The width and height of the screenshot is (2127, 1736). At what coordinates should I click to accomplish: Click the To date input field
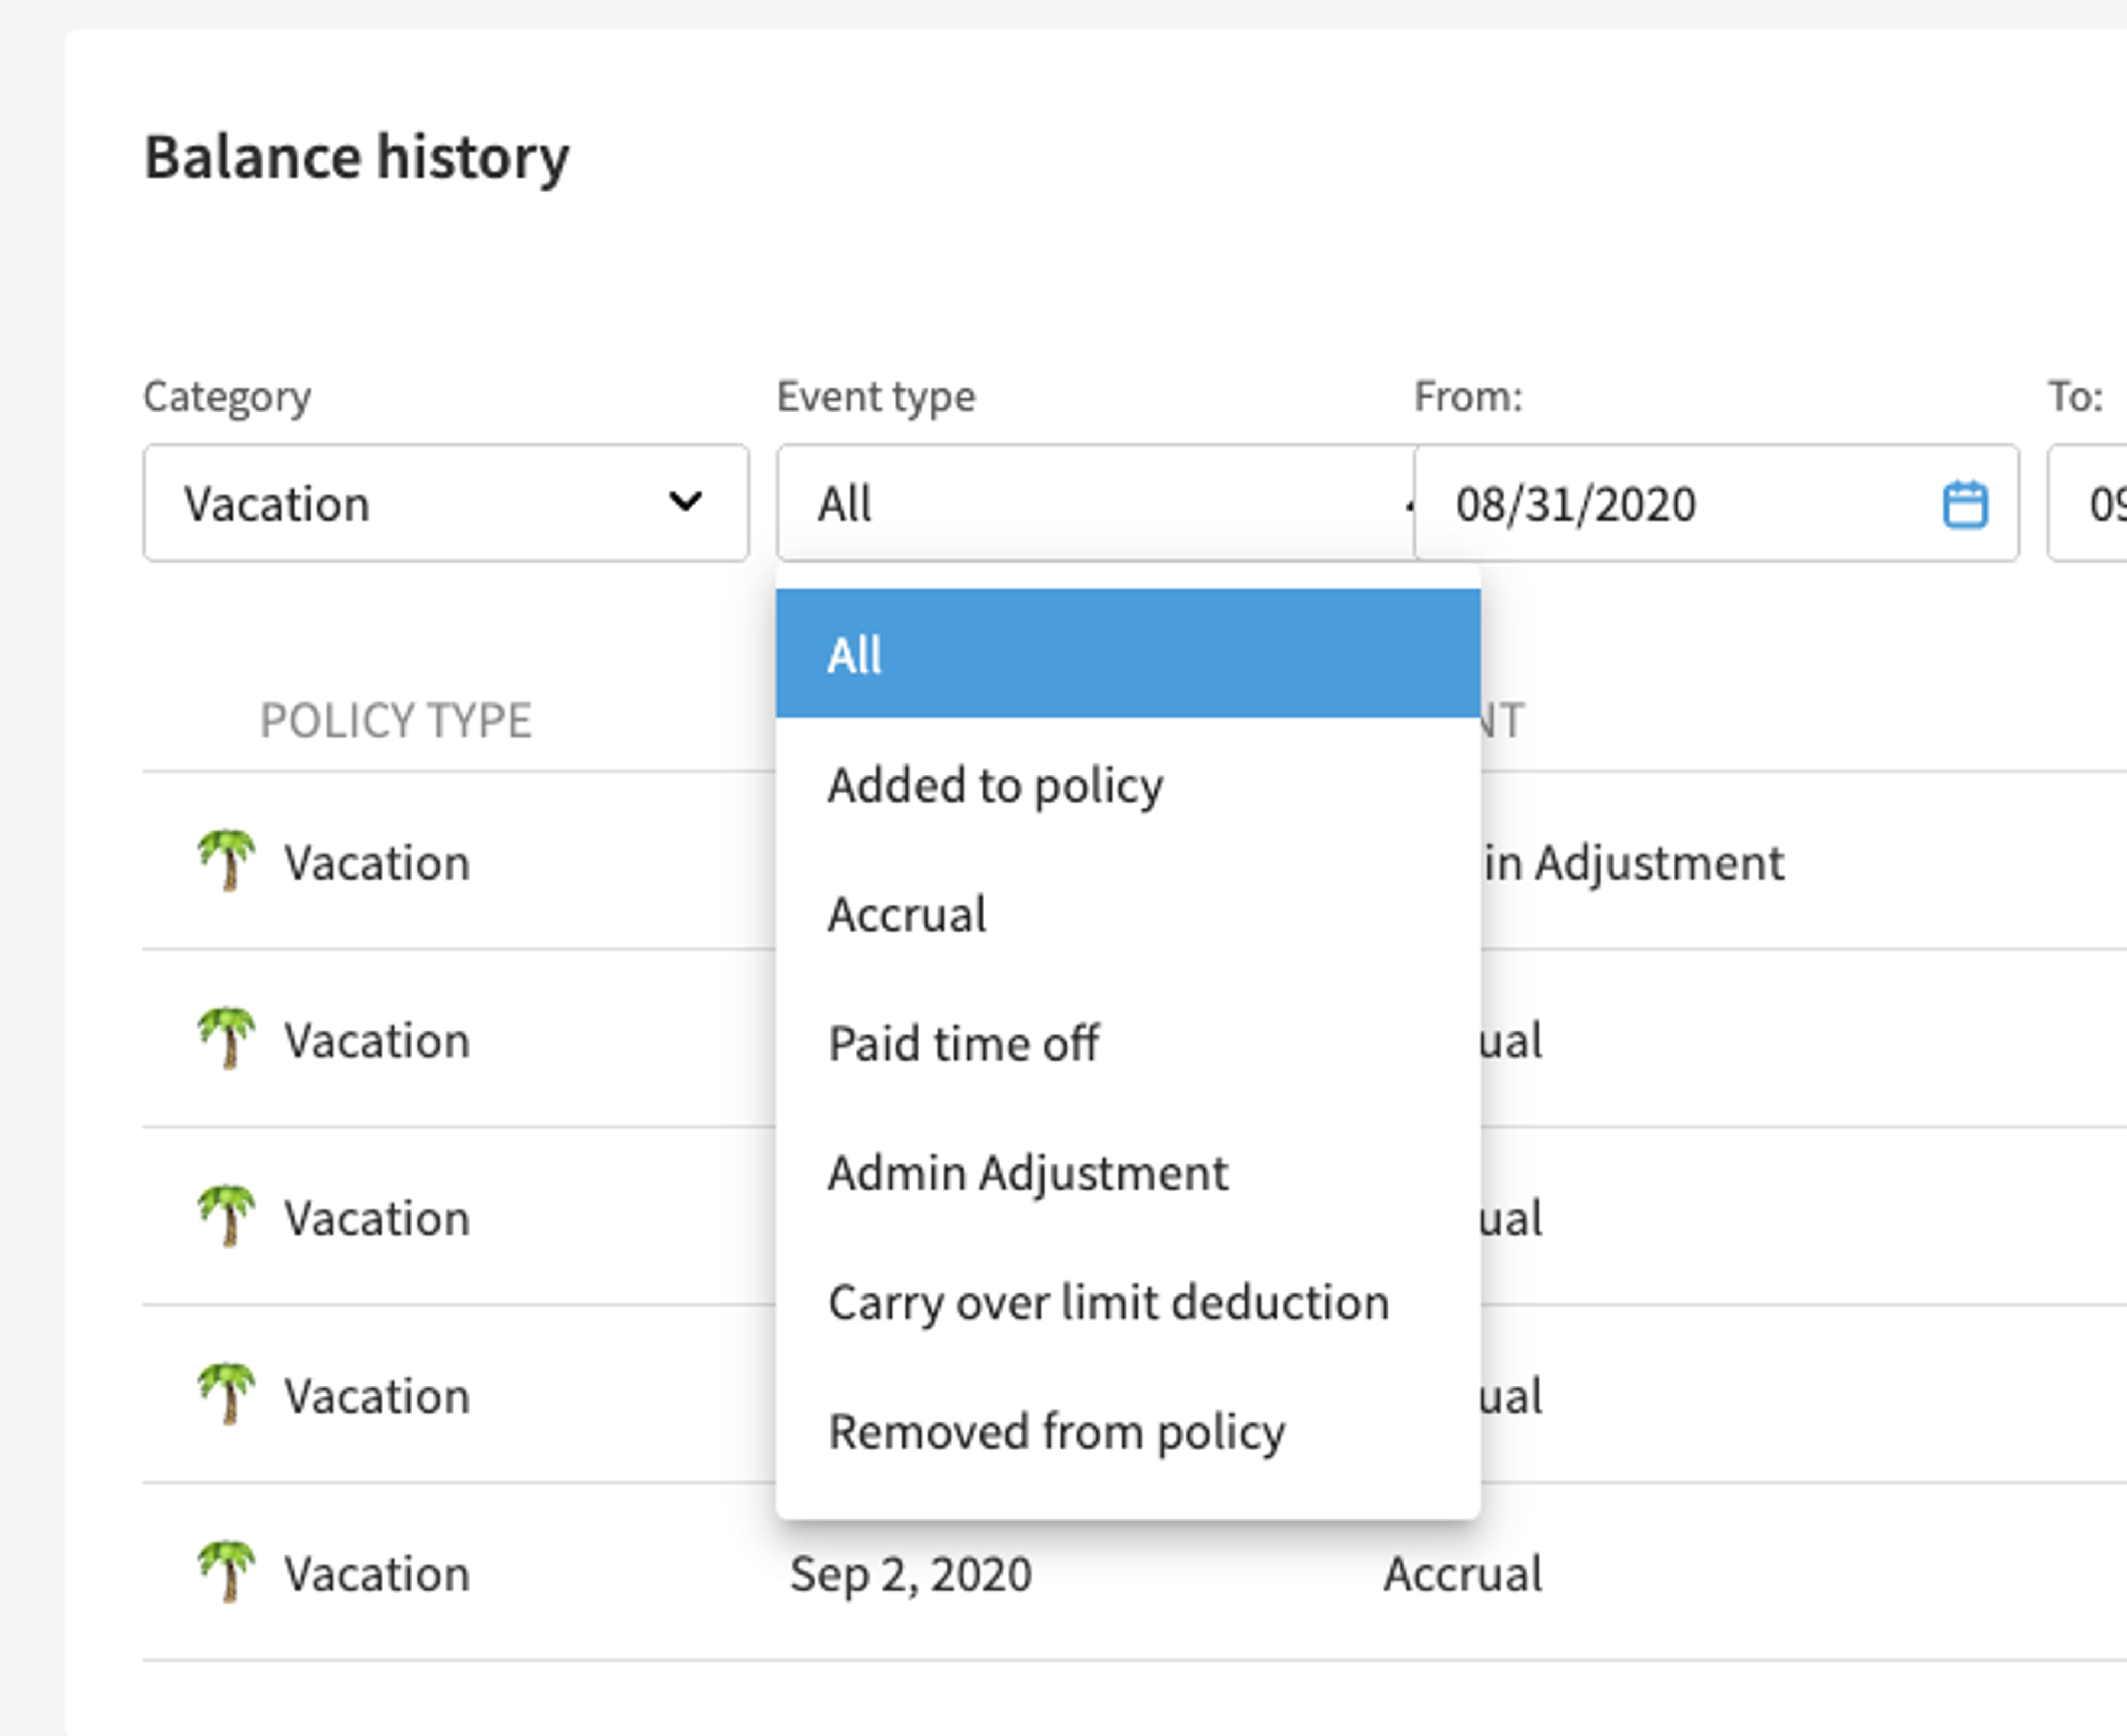pos(2088,503)
